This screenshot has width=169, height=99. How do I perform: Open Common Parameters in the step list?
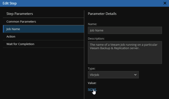43,21
